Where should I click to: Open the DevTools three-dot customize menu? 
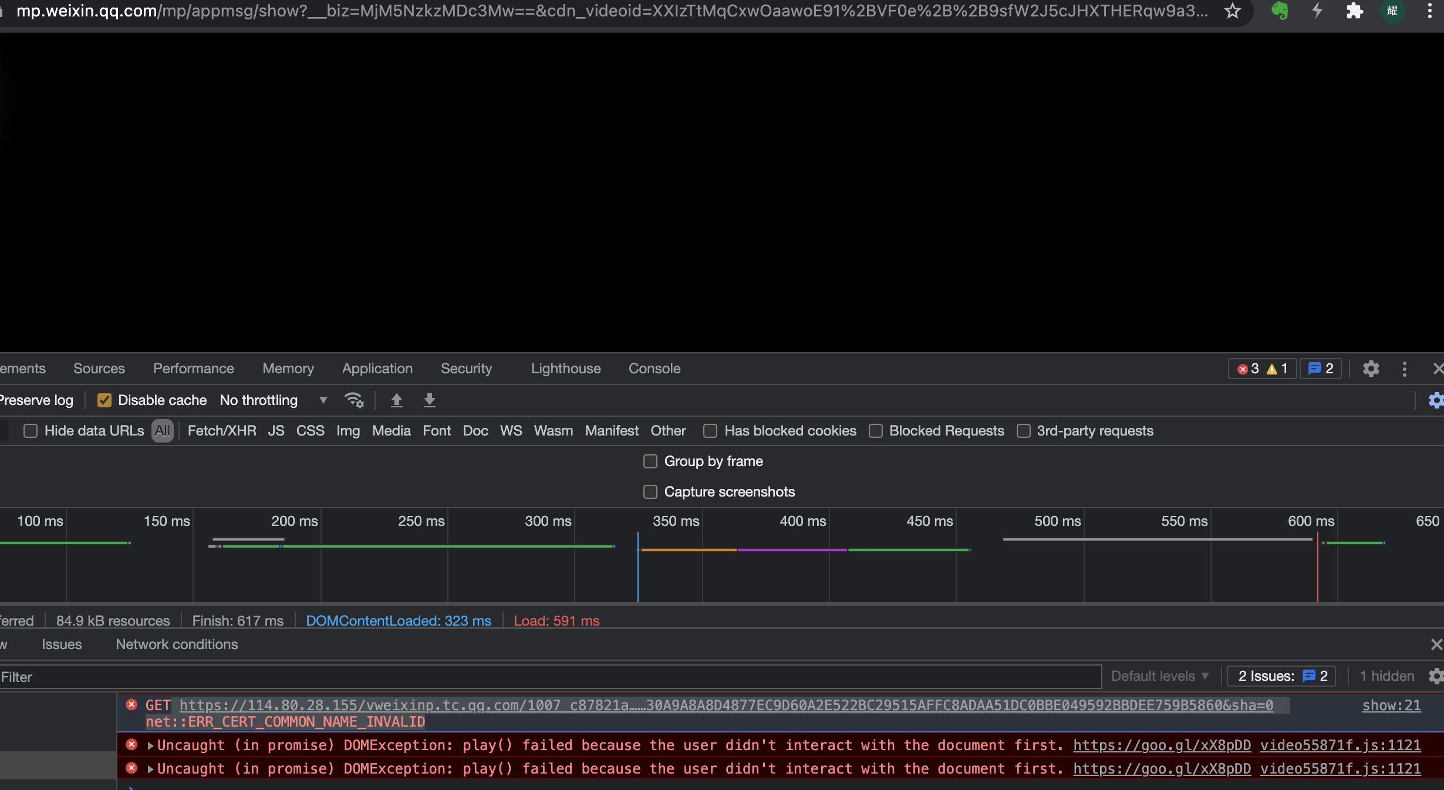tap(1404, 369)
